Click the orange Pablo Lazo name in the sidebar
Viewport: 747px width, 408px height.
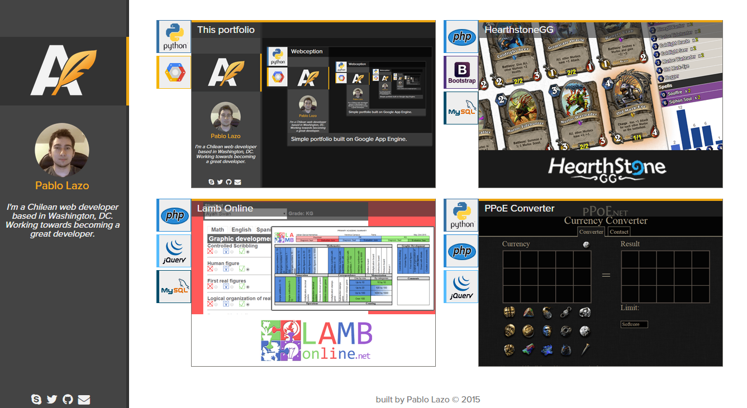point(62,186)
